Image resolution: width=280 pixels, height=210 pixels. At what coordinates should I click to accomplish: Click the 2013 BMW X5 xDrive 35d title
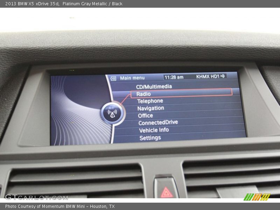(32, 3)
